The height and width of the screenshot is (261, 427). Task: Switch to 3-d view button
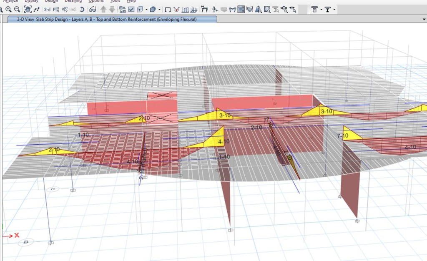[47, 10]
